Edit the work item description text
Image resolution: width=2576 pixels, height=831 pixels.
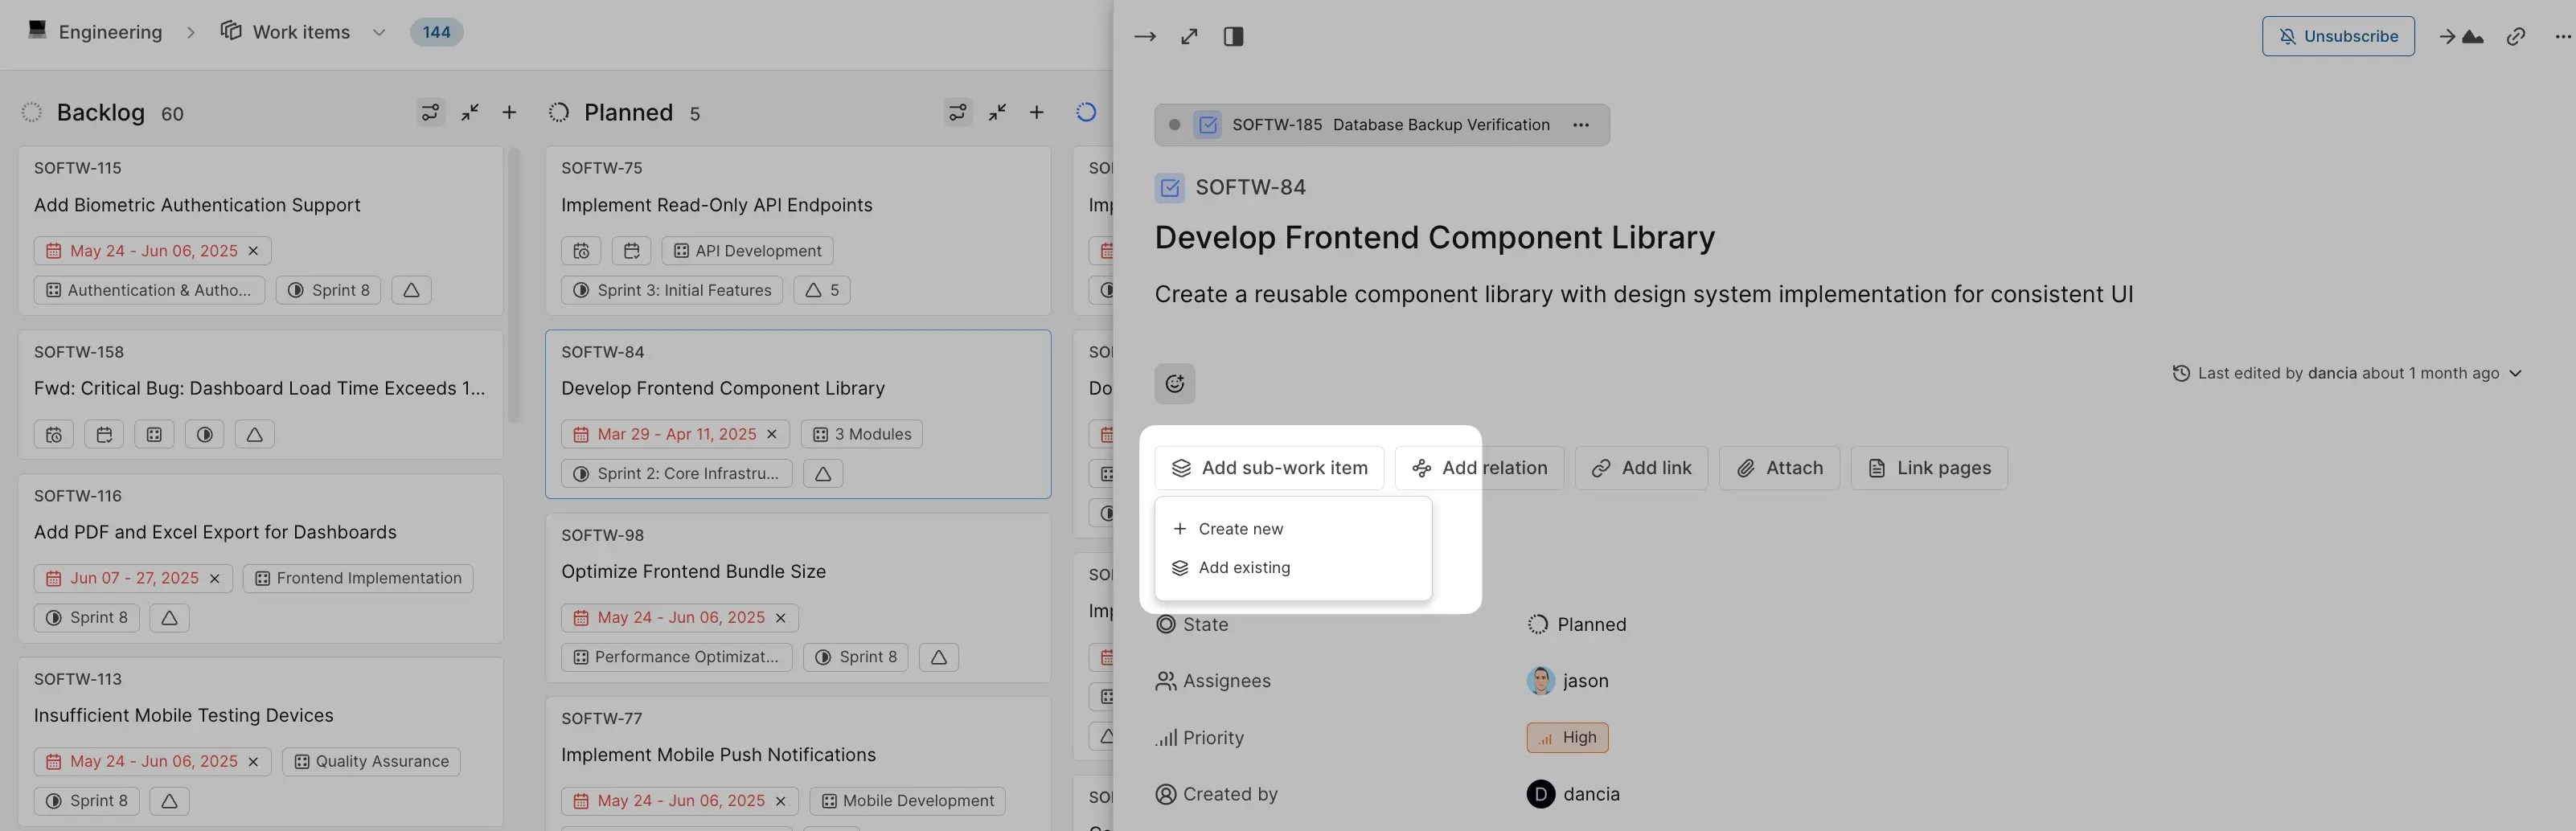tap(1643, 295)
